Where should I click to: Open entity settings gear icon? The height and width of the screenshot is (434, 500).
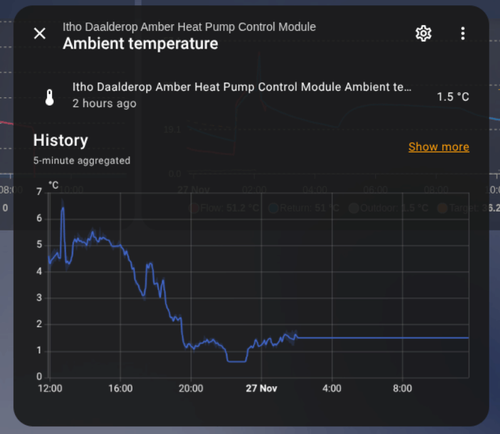[x=424, y=33]
